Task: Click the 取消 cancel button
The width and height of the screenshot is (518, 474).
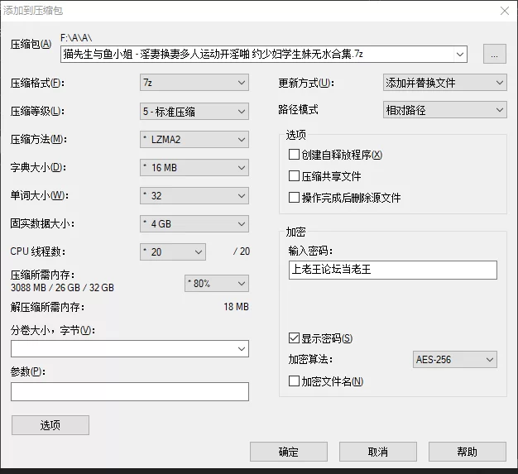Action: click(x=378, y=452)
